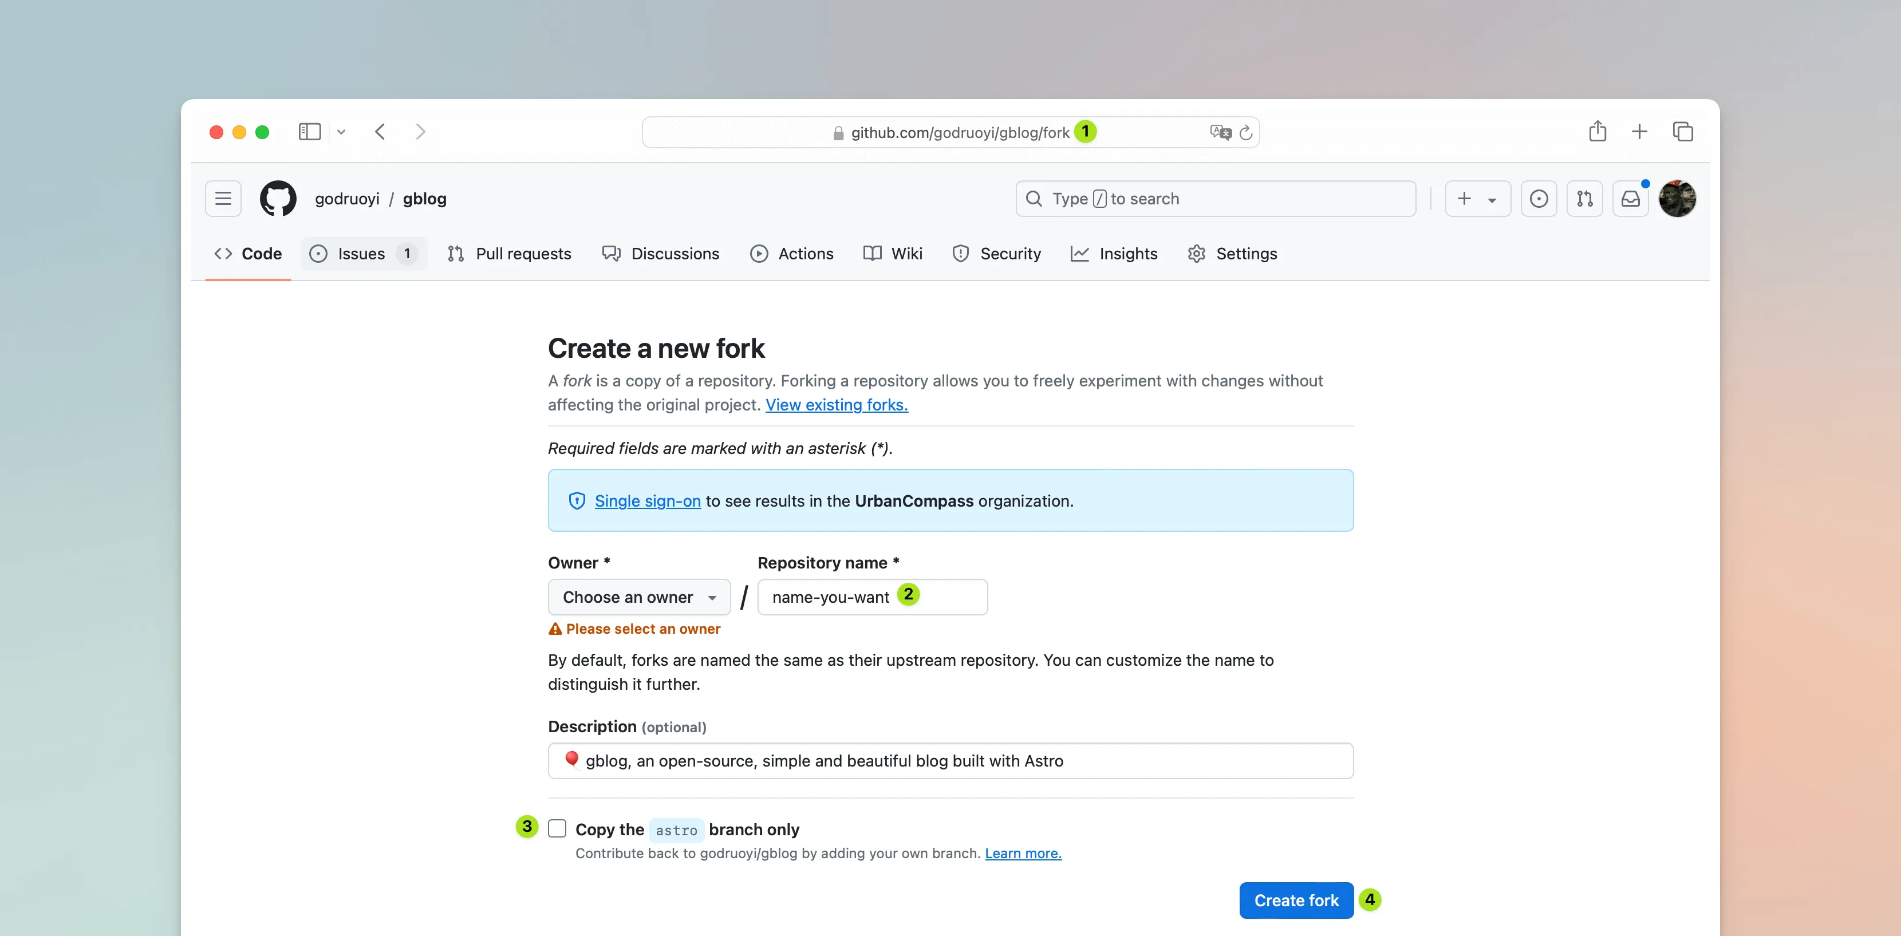Enable Copy the astro branch only checkbox
The height and width of the screenshot is (936, 1901).
[557, 828]
